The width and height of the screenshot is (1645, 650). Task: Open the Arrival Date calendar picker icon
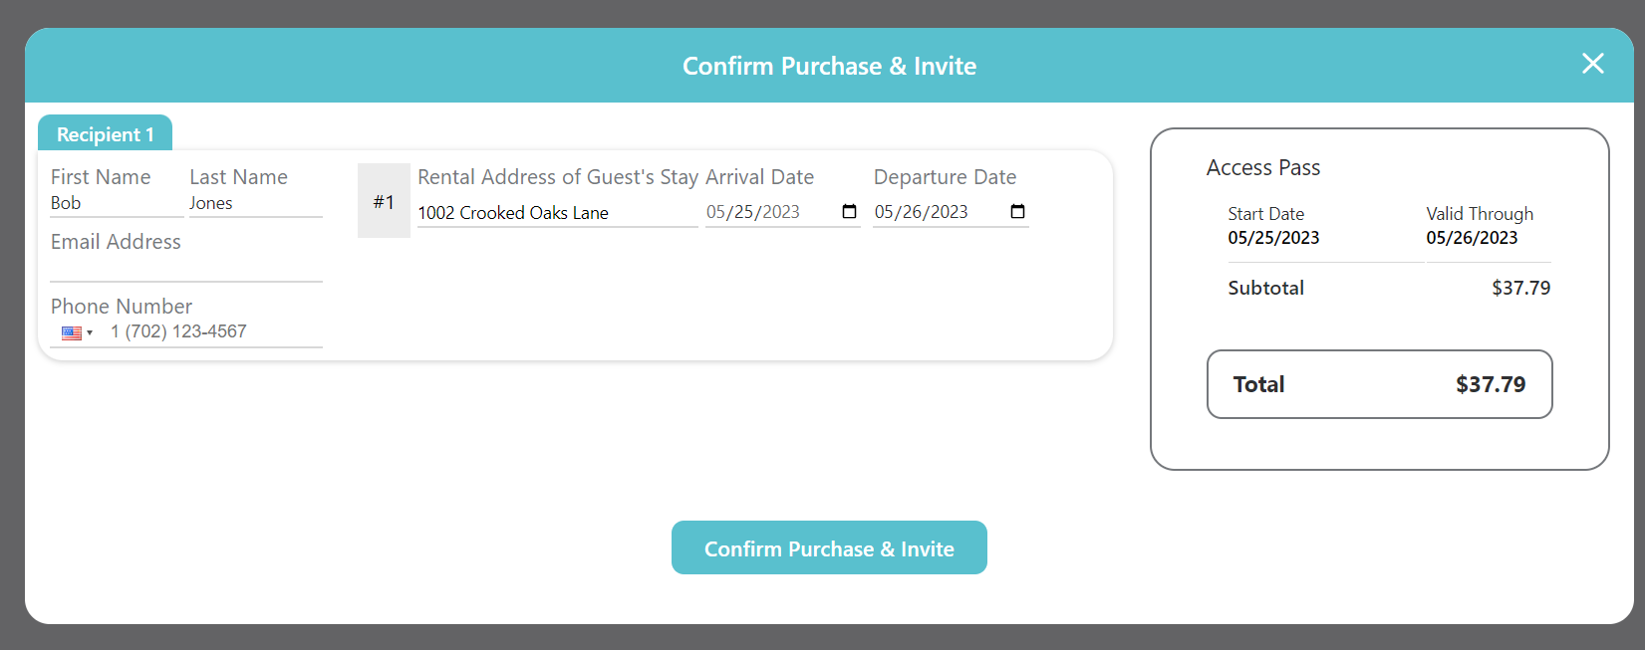(x=849, y=211)
